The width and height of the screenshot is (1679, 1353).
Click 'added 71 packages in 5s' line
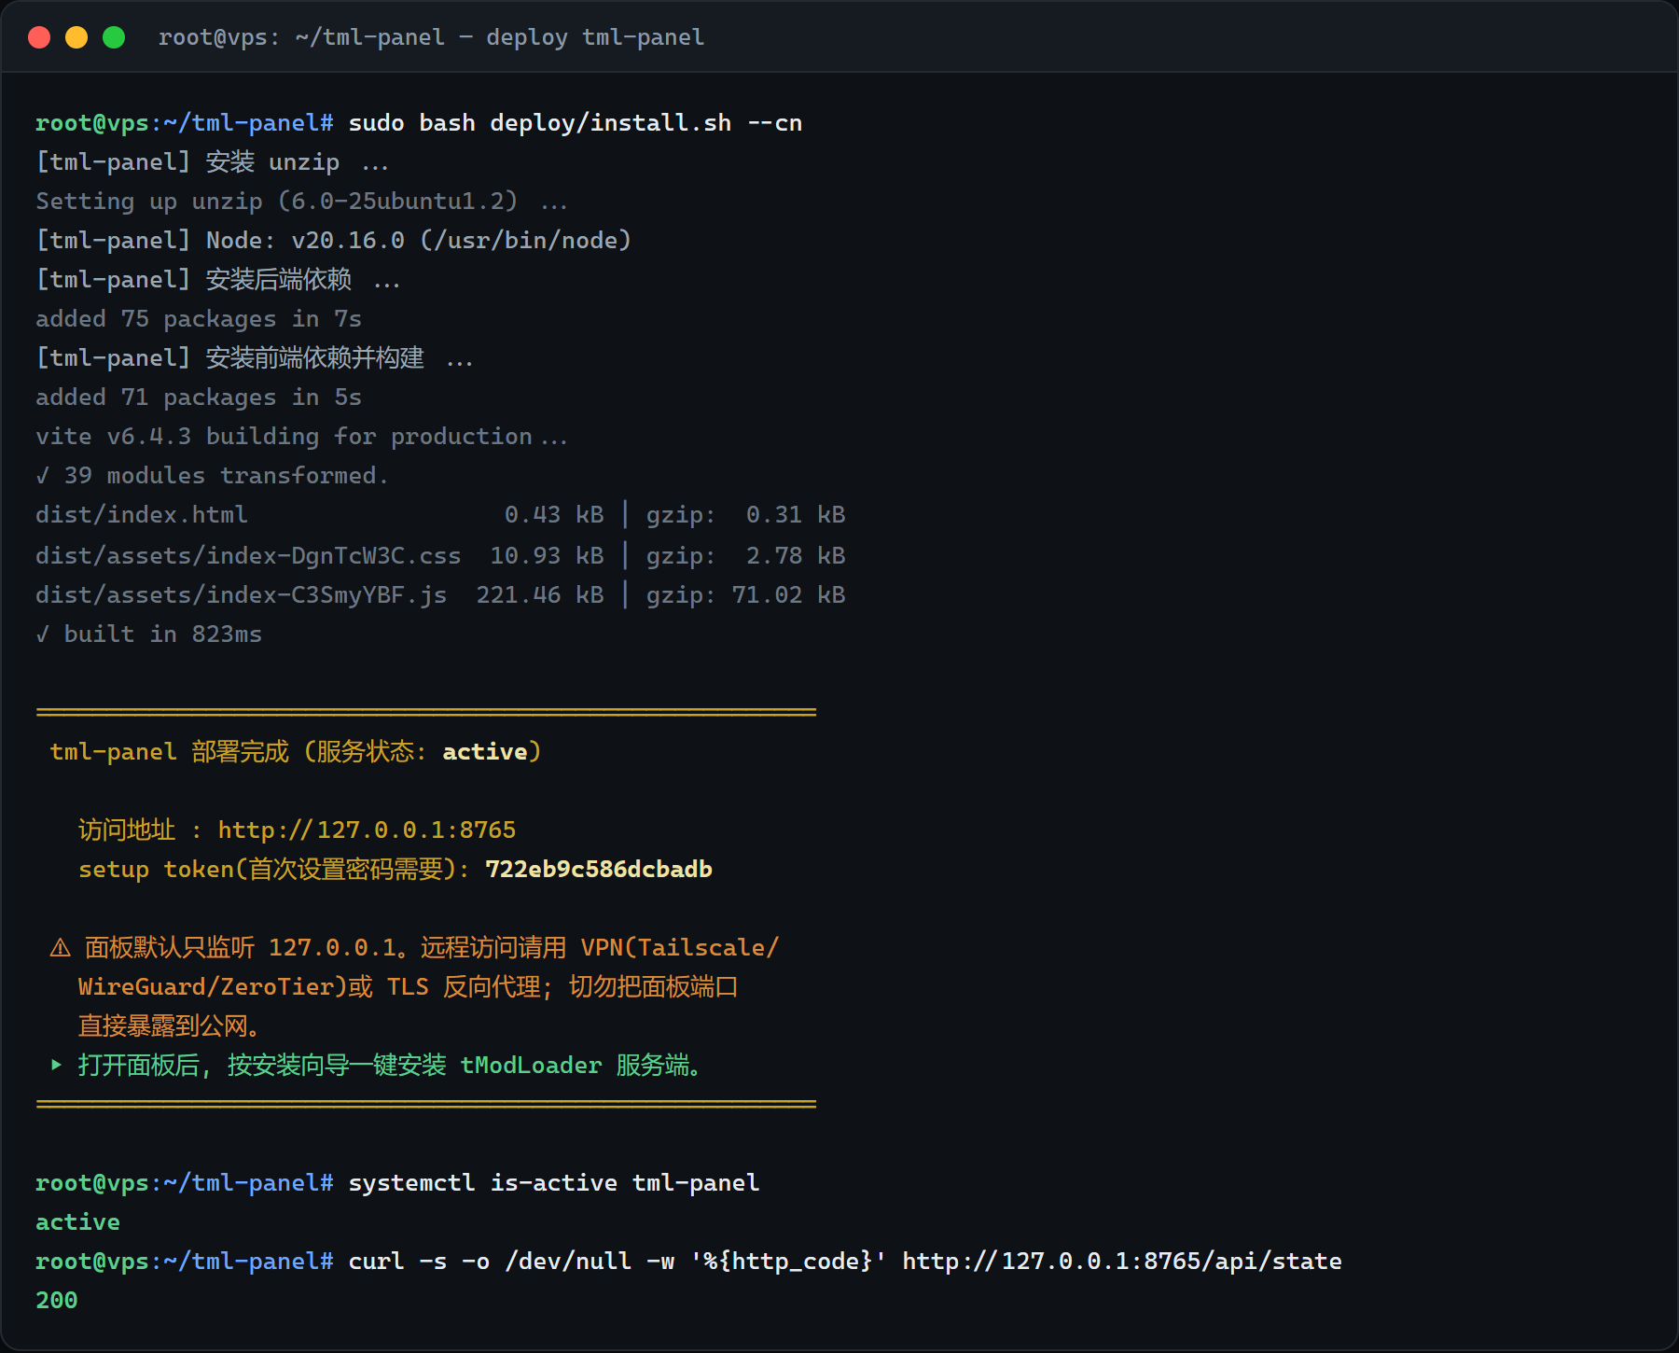(x=199, y=398)
